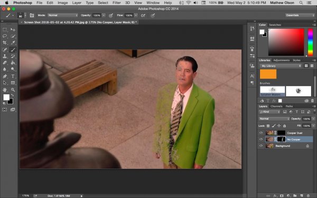Screen dimensions: 317x198
Task: Select the Lasso tool
Action: pyautogui.click(x=5, y=36)
